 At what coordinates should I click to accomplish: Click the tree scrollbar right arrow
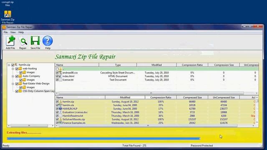(x=53, y=126)
